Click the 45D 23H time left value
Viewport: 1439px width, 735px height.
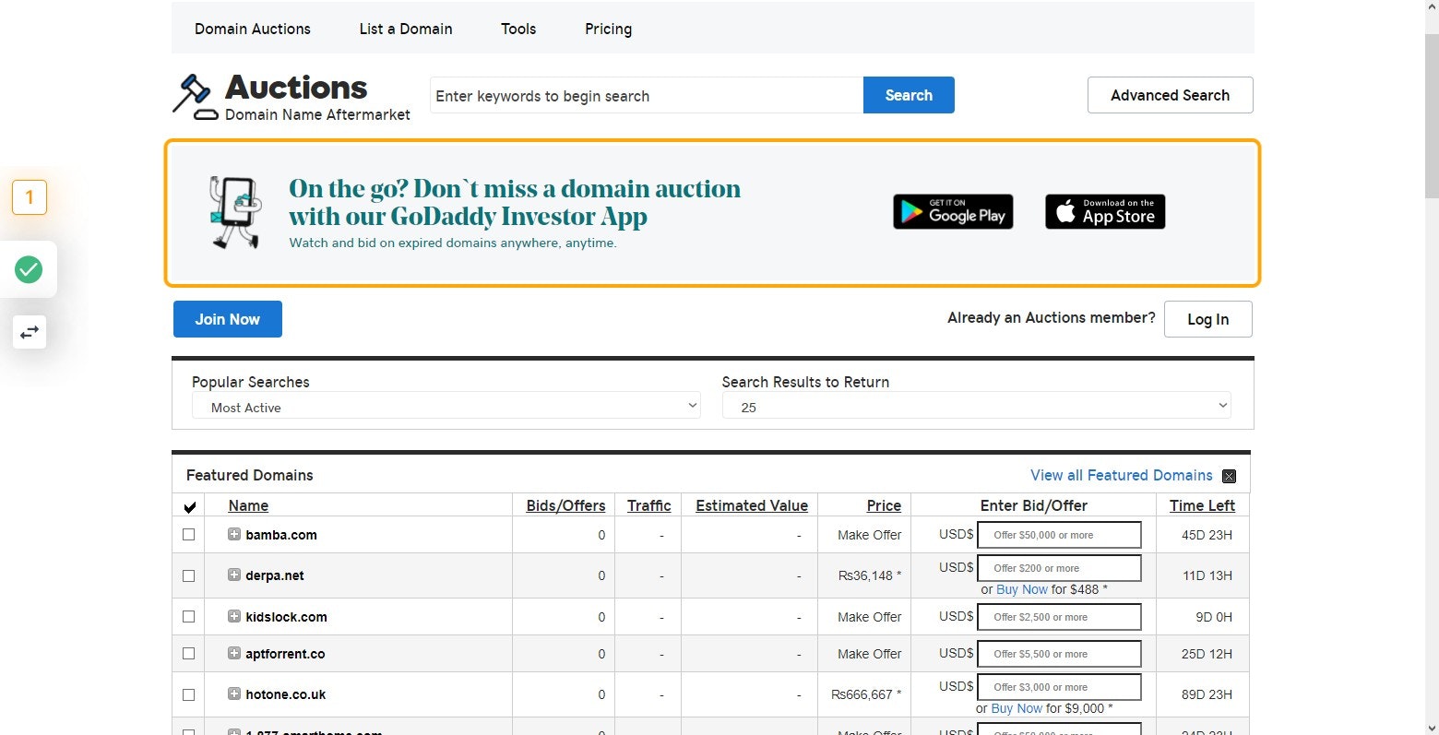coord(1207,535)
